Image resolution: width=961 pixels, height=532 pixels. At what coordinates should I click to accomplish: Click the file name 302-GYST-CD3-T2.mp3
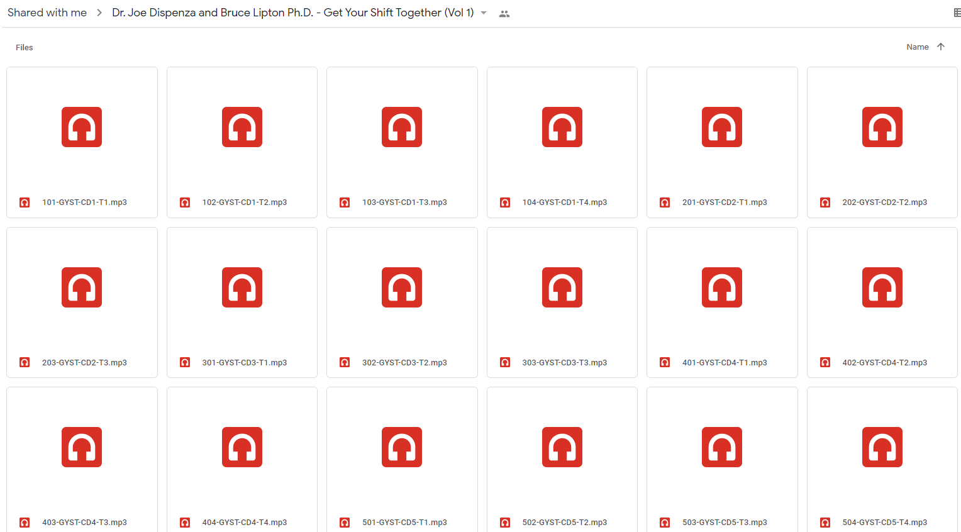coord(404,363)
